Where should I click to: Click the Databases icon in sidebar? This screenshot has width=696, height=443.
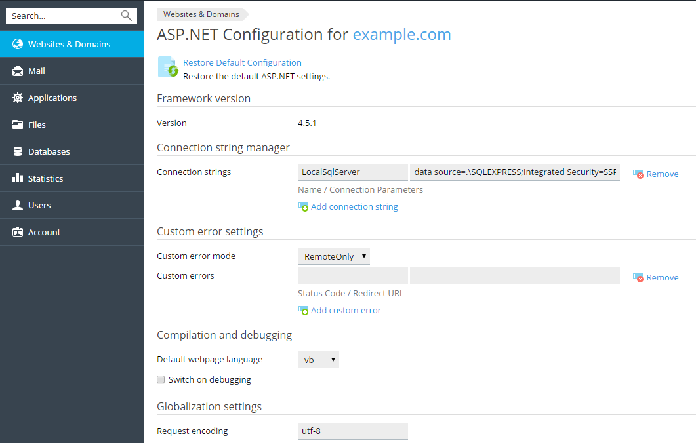point(17,151)
